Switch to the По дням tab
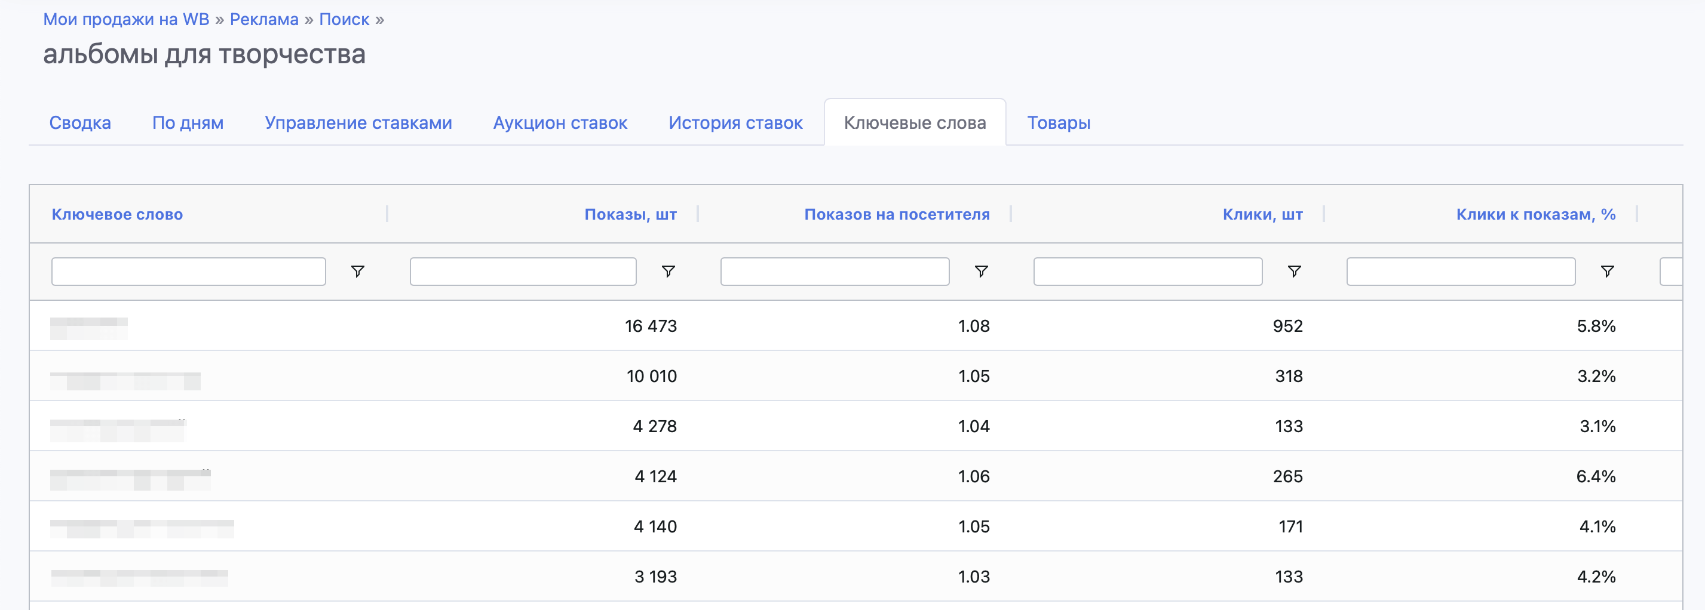This screenshot has height=610, width=1705. pos(188,122)
